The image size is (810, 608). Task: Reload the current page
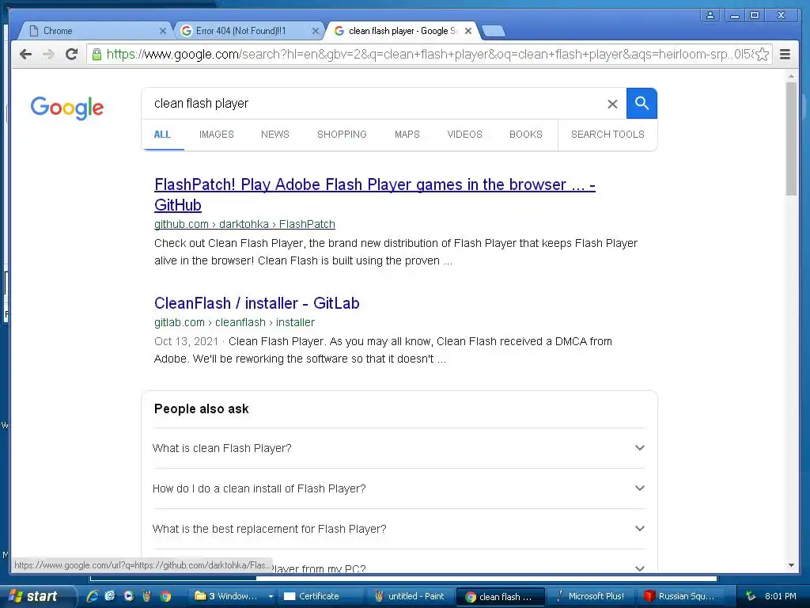click(72, 54)
